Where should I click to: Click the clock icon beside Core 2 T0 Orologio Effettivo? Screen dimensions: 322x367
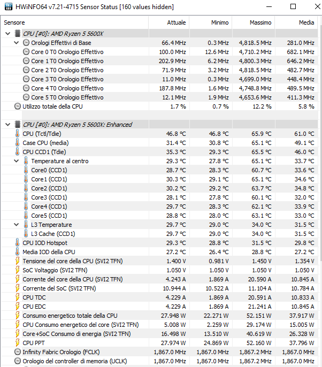point(26,70)
